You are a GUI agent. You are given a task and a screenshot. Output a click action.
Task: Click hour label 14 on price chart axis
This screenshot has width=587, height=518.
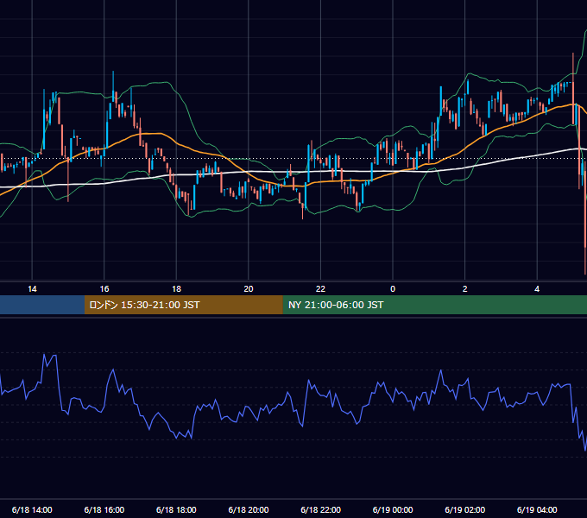click(32, 289)
